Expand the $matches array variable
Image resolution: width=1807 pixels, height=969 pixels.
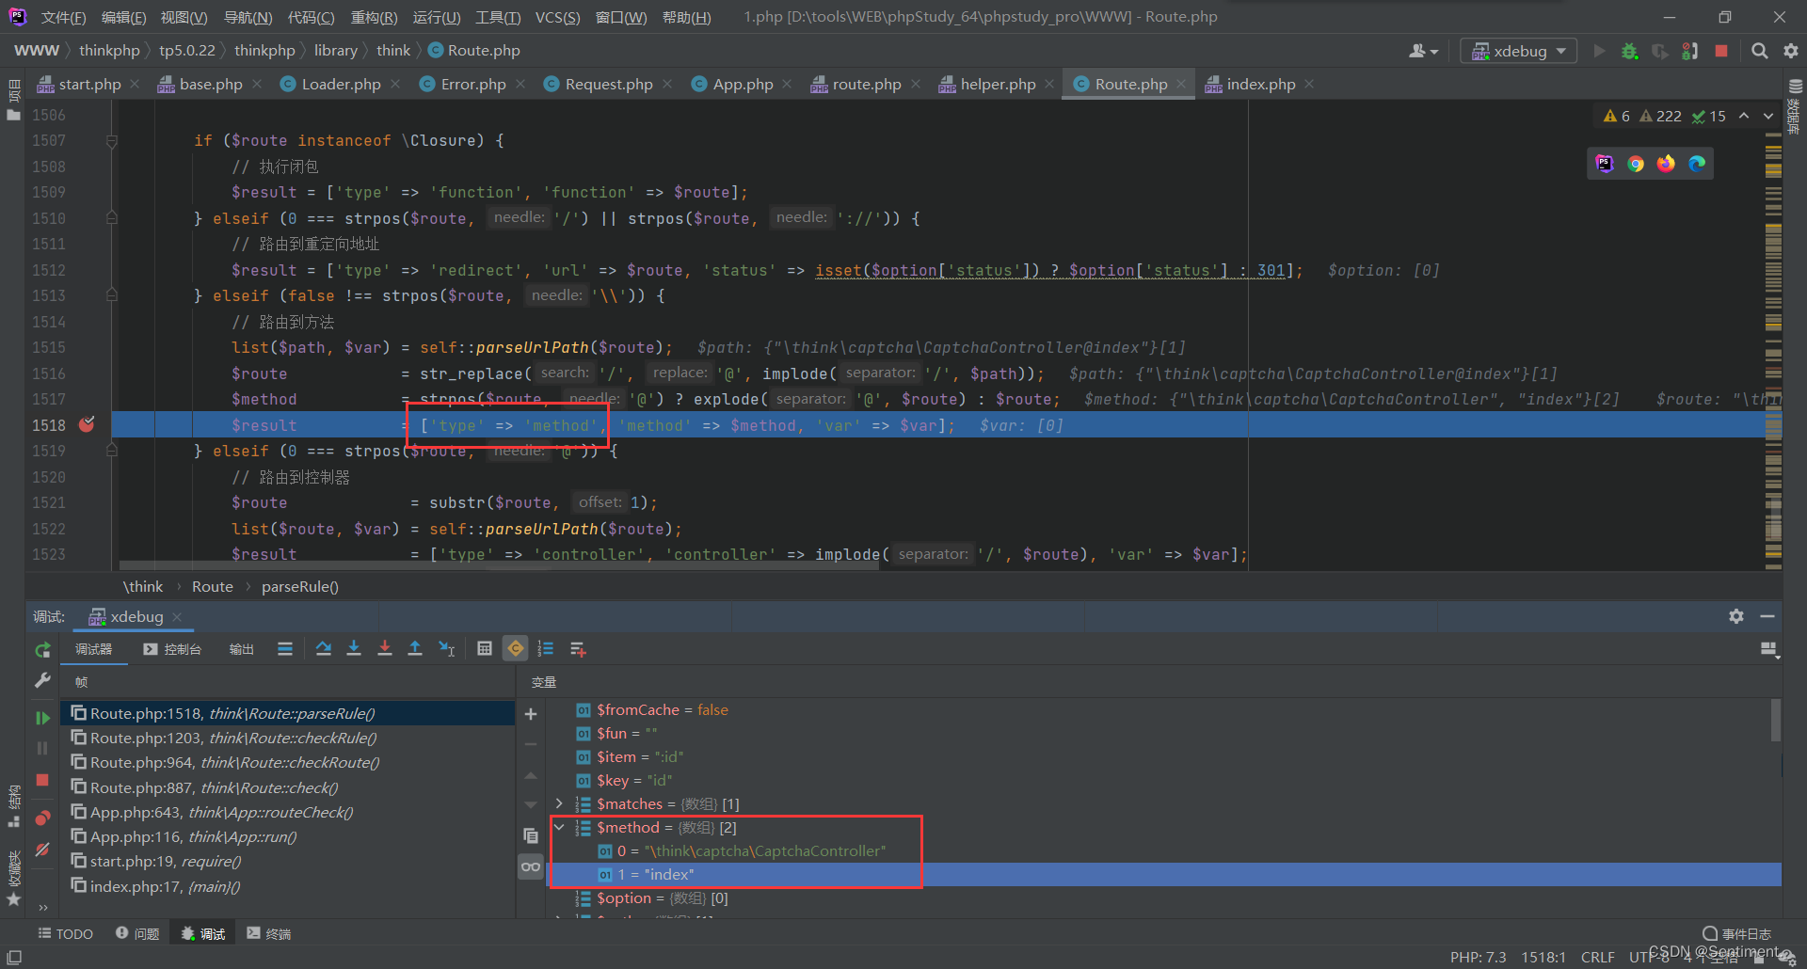pyautogui.click(x=560, y=803)
